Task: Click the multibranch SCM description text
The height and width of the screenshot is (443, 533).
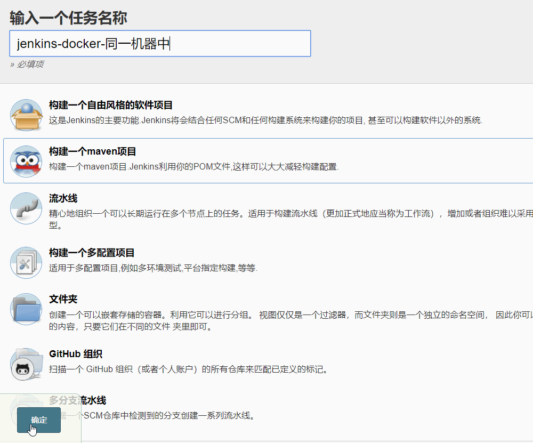Action: (x=152, y=416)
